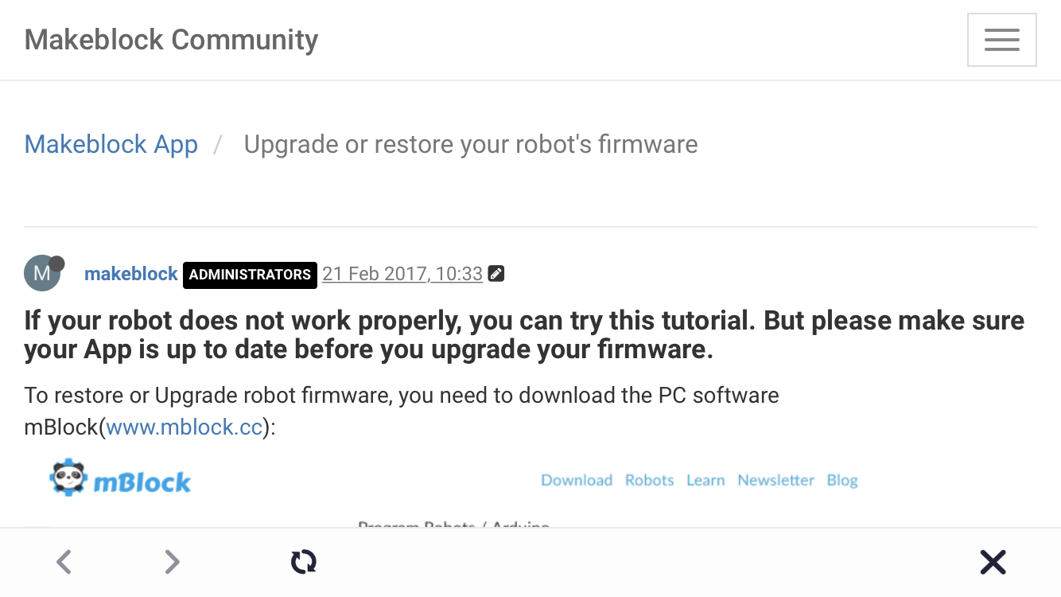Select Blog in mBlock site image
Viewport: 1061px width, 597px height.
842,480
